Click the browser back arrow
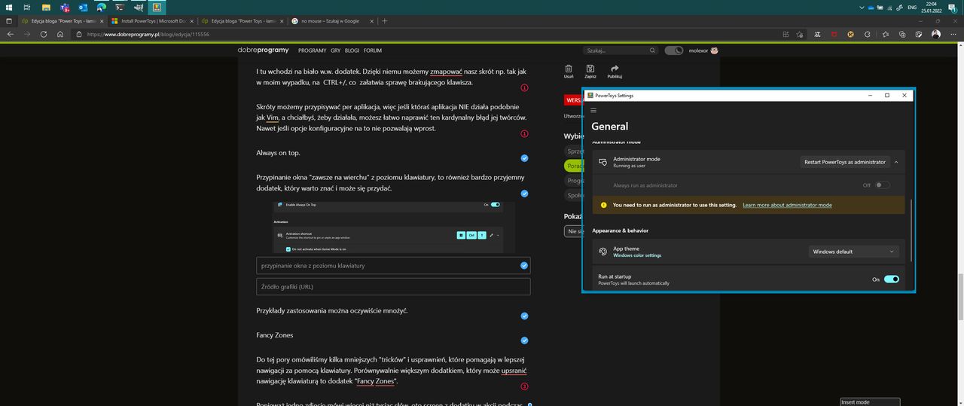The image size is (964, 406). pyautogui.click(x=11, y=34)
